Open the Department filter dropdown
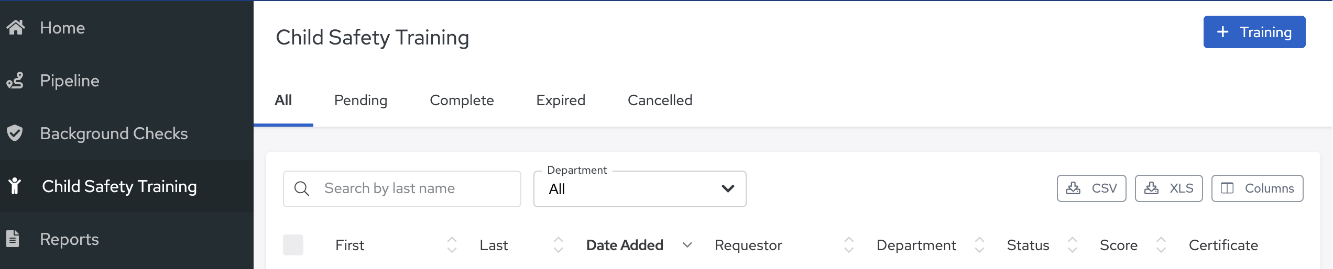The height and width of the screenshot is (269, 1333). coord(640,189)
